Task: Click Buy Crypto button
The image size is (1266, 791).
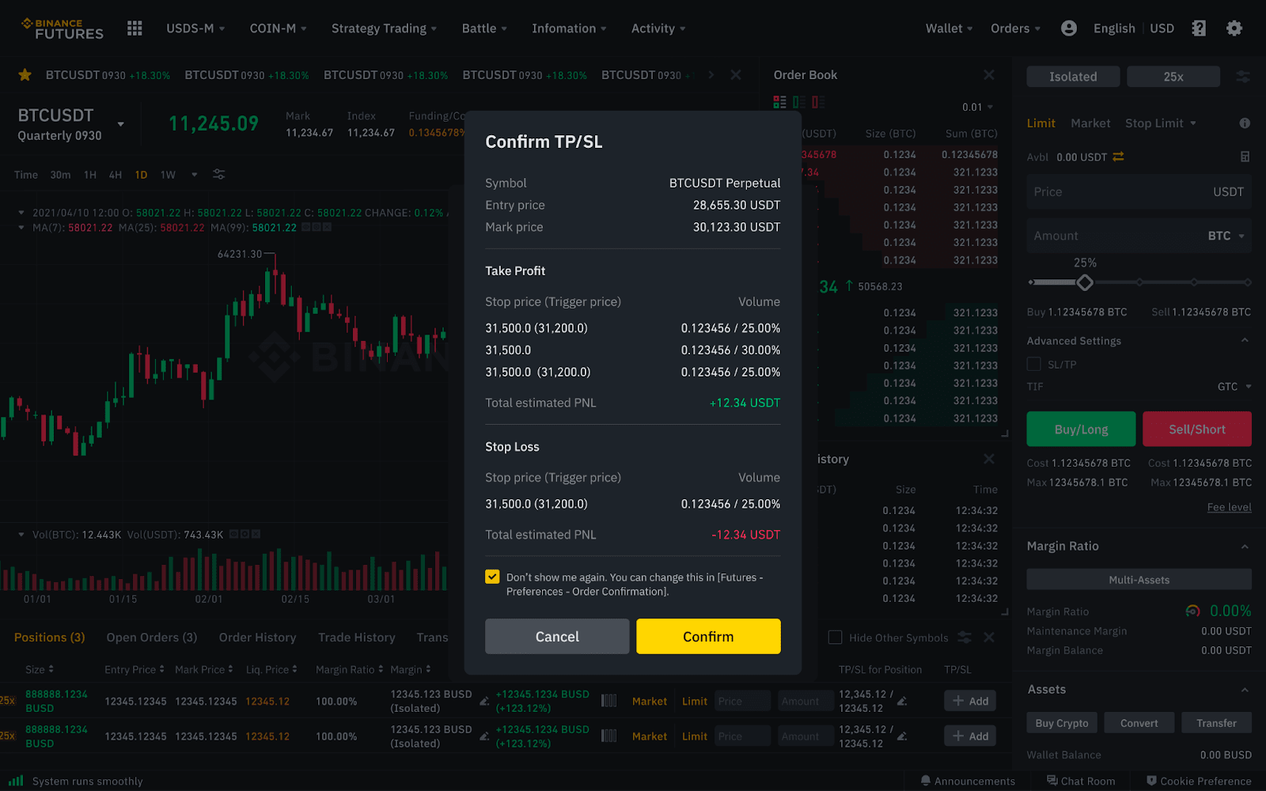Action: 1062,723
